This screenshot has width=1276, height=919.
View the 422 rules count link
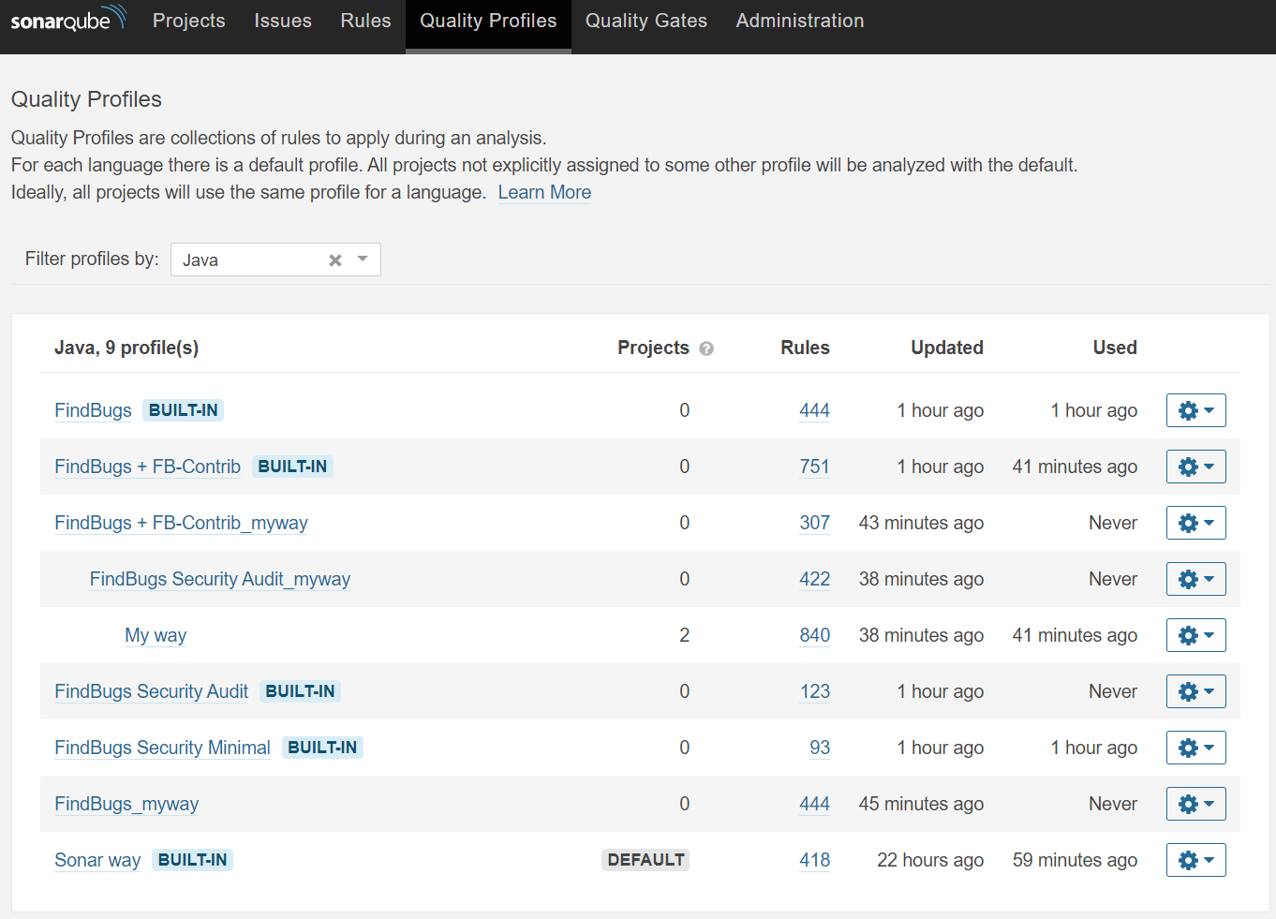pos(814,579)
